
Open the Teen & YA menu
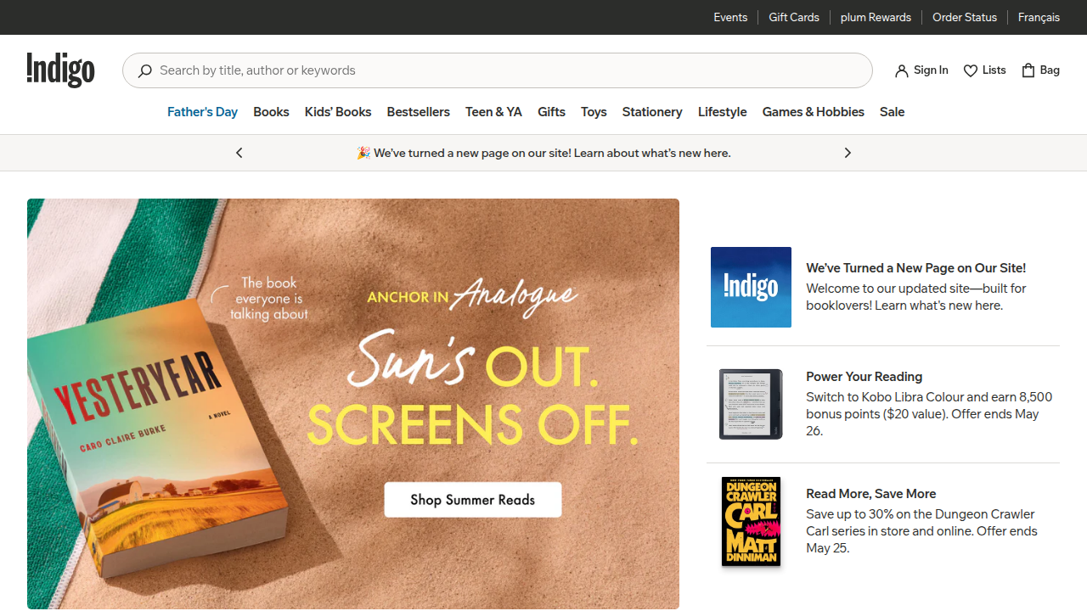pos(493,112)
